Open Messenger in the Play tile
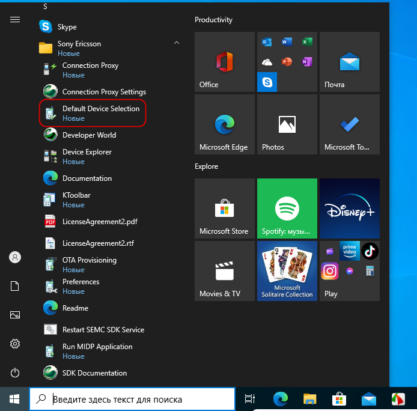The height and width of the screenshot is (411, 417). (350, 271)
